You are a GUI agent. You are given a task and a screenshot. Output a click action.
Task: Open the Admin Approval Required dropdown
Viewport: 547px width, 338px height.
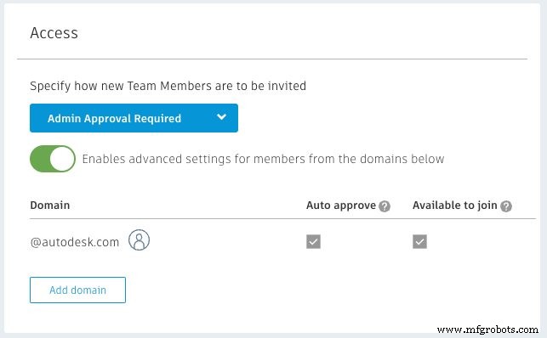[x=134, y=118]
